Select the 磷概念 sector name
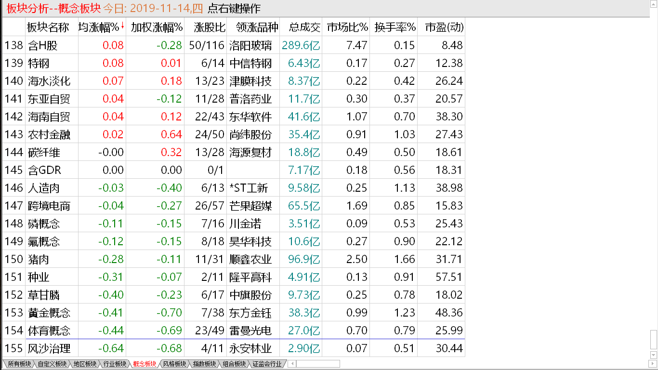658x370 pixels. [x=44, y=224]
